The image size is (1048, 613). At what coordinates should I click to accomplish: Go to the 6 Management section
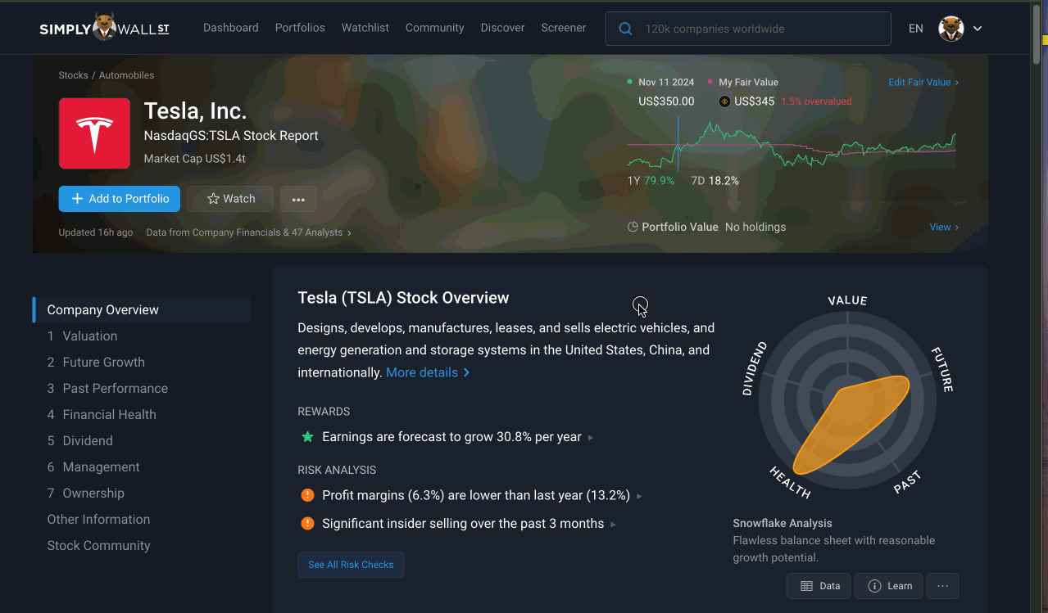pyautogui.click(x=93, y=467)
